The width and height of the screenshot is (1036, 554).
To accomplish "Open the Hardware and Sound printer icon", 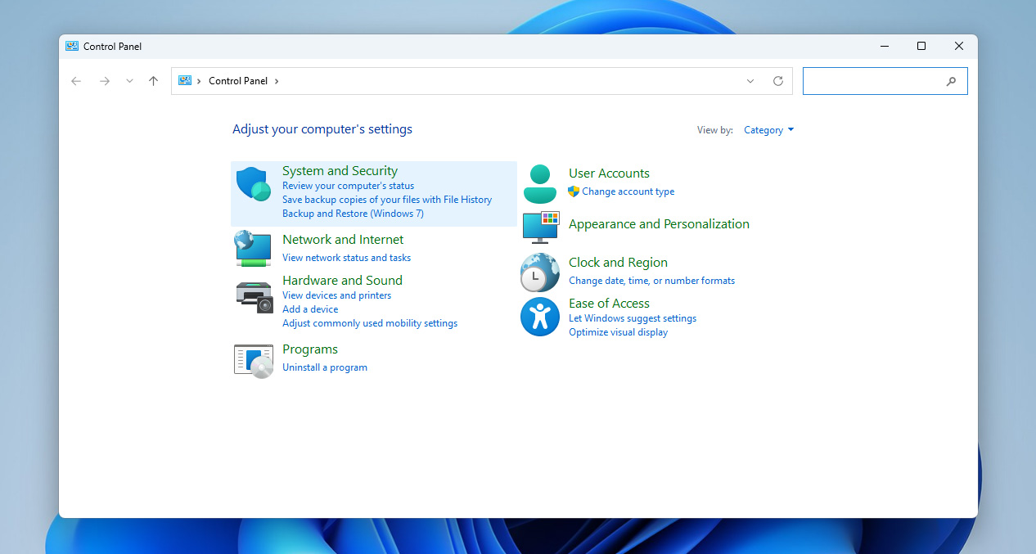I will (254, 296).
